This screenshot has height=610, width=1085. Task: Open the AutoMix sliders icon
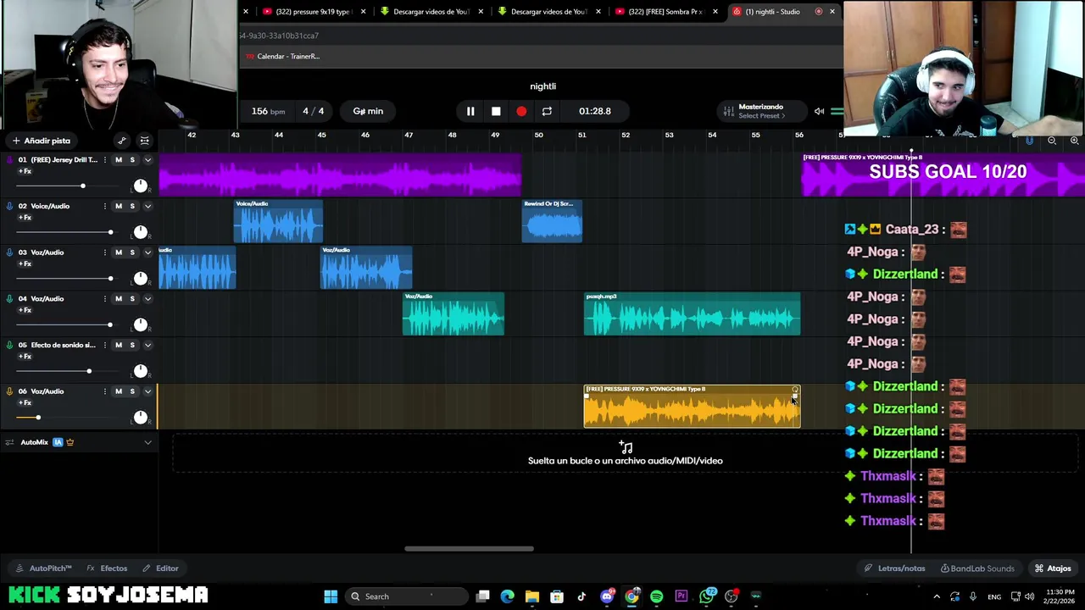(9, 442)
